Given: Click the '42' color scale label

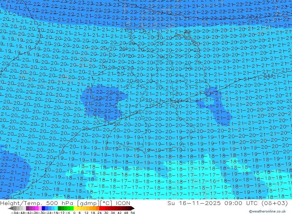Looking at the screenshot, I should pos(119,213).
